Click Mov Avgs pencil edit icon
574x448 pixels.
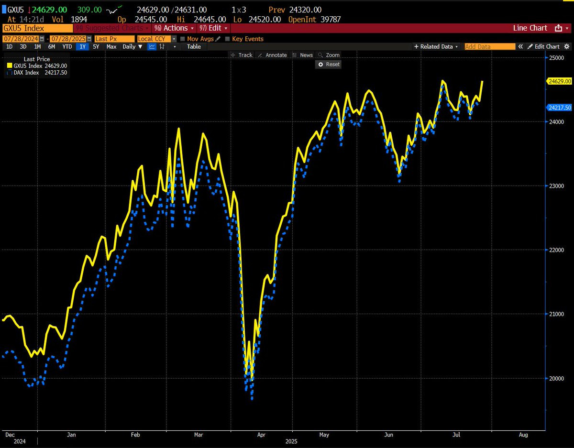click(x=218, y=39)
